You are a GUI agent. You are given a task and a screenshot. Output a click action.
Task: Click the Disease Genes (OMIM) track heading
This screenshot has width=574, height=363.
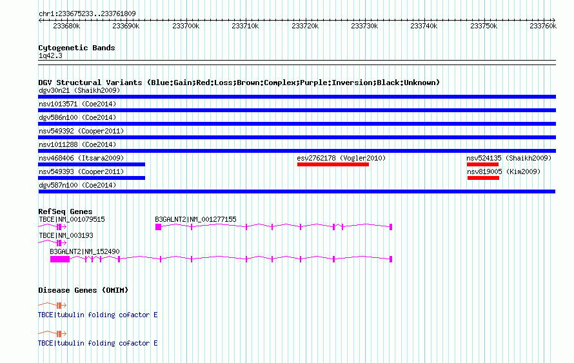[x=83, y=290]
